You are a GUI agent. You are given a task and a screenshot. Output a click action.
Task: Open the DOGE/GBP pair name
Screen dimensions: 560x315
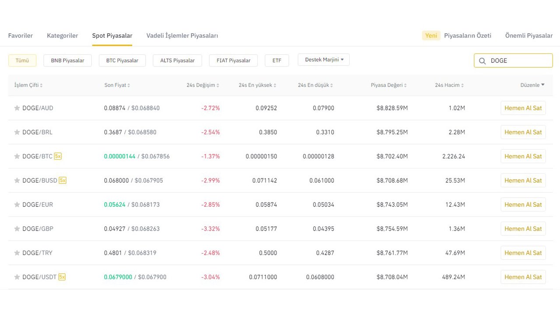(38, 228)
